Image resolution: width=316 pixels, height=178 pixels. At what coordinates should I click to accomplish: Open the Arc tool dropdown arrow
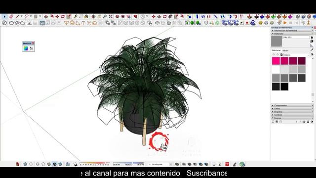(x=31, y=16)
